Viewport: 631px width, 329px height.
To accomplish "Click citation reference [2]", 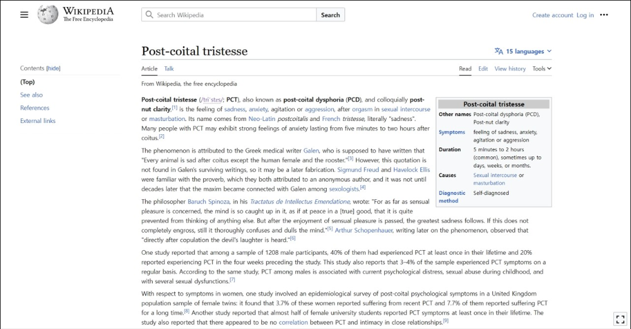I will pos(162,136).
